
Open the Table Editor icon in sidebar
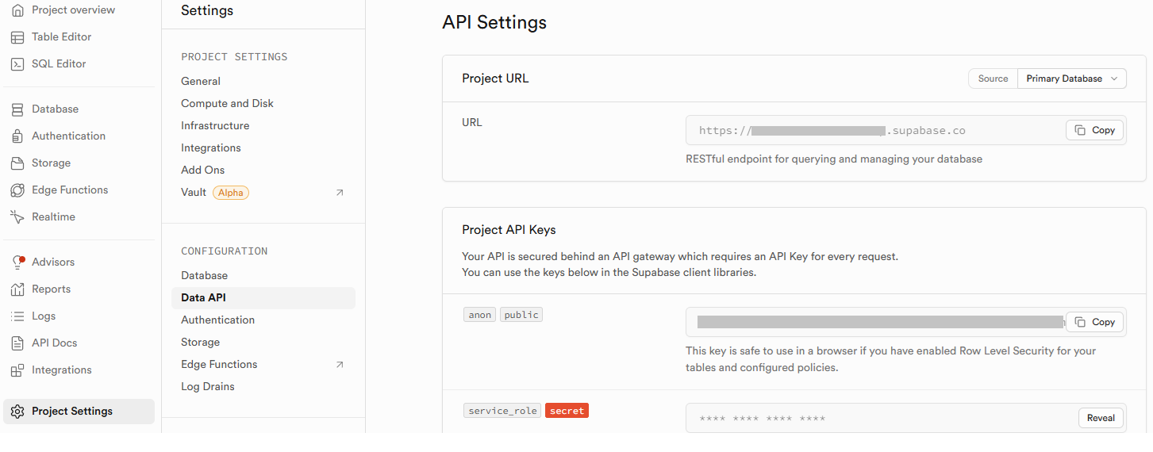click(x=17, y=37)
